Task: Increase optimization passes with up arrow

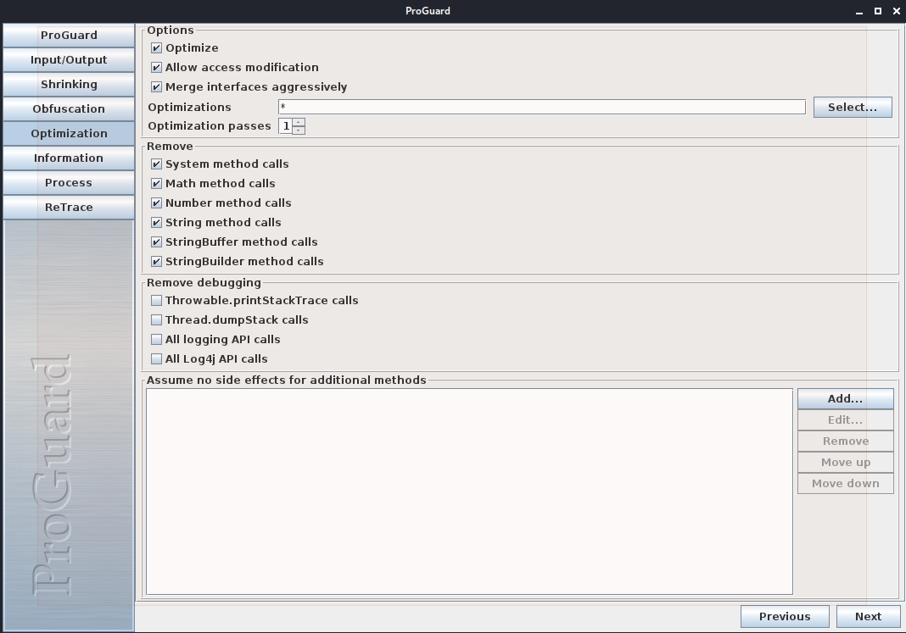Action: (x=299, y=122)
